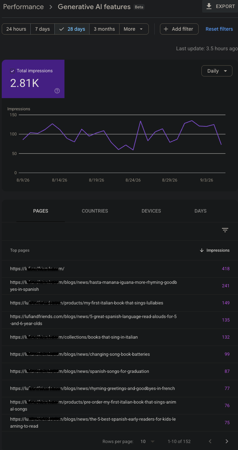The image size is (238, 450).
Task: Toggle the Total impressions metric card
Action: (33, 79)
